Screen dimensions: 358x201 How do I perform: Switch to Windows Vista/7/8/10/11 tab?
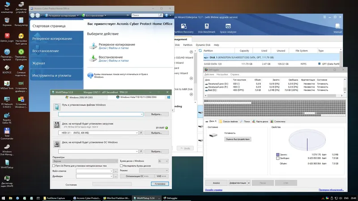coord(136,97)
